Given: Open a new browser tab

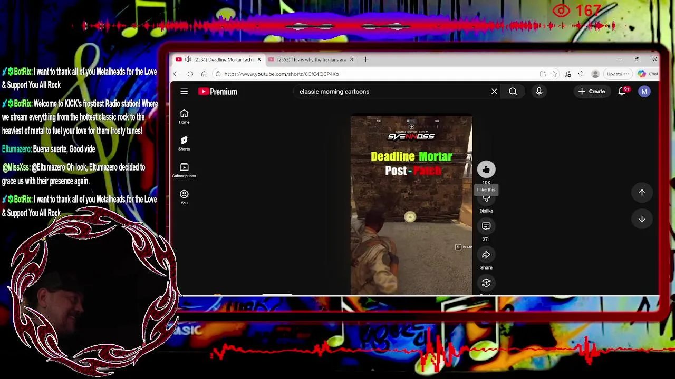Looking at the screenshot, I should tap(365, 59).
